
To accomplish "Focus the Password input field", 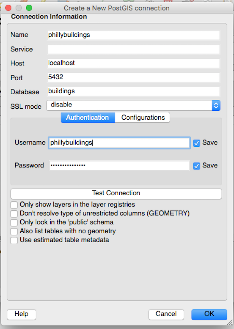I will point(119,166).
